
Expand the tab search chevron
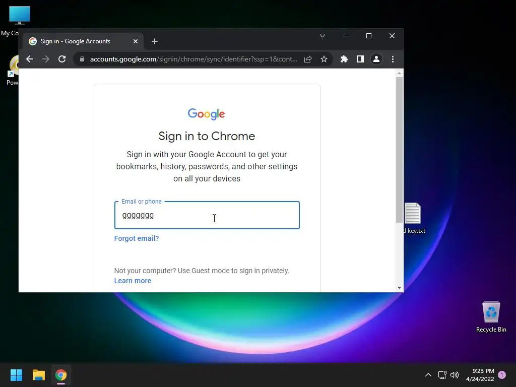click(x=322, y=36)
